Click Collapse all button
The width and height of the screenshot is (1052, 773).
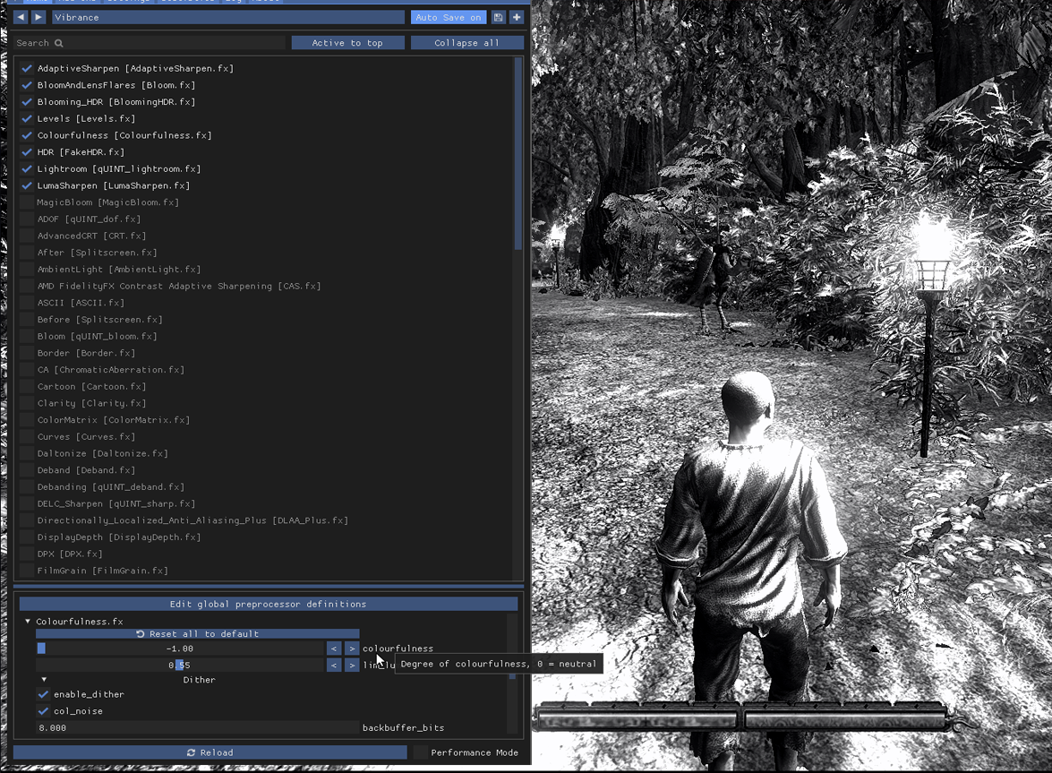(x=467, y=43)
